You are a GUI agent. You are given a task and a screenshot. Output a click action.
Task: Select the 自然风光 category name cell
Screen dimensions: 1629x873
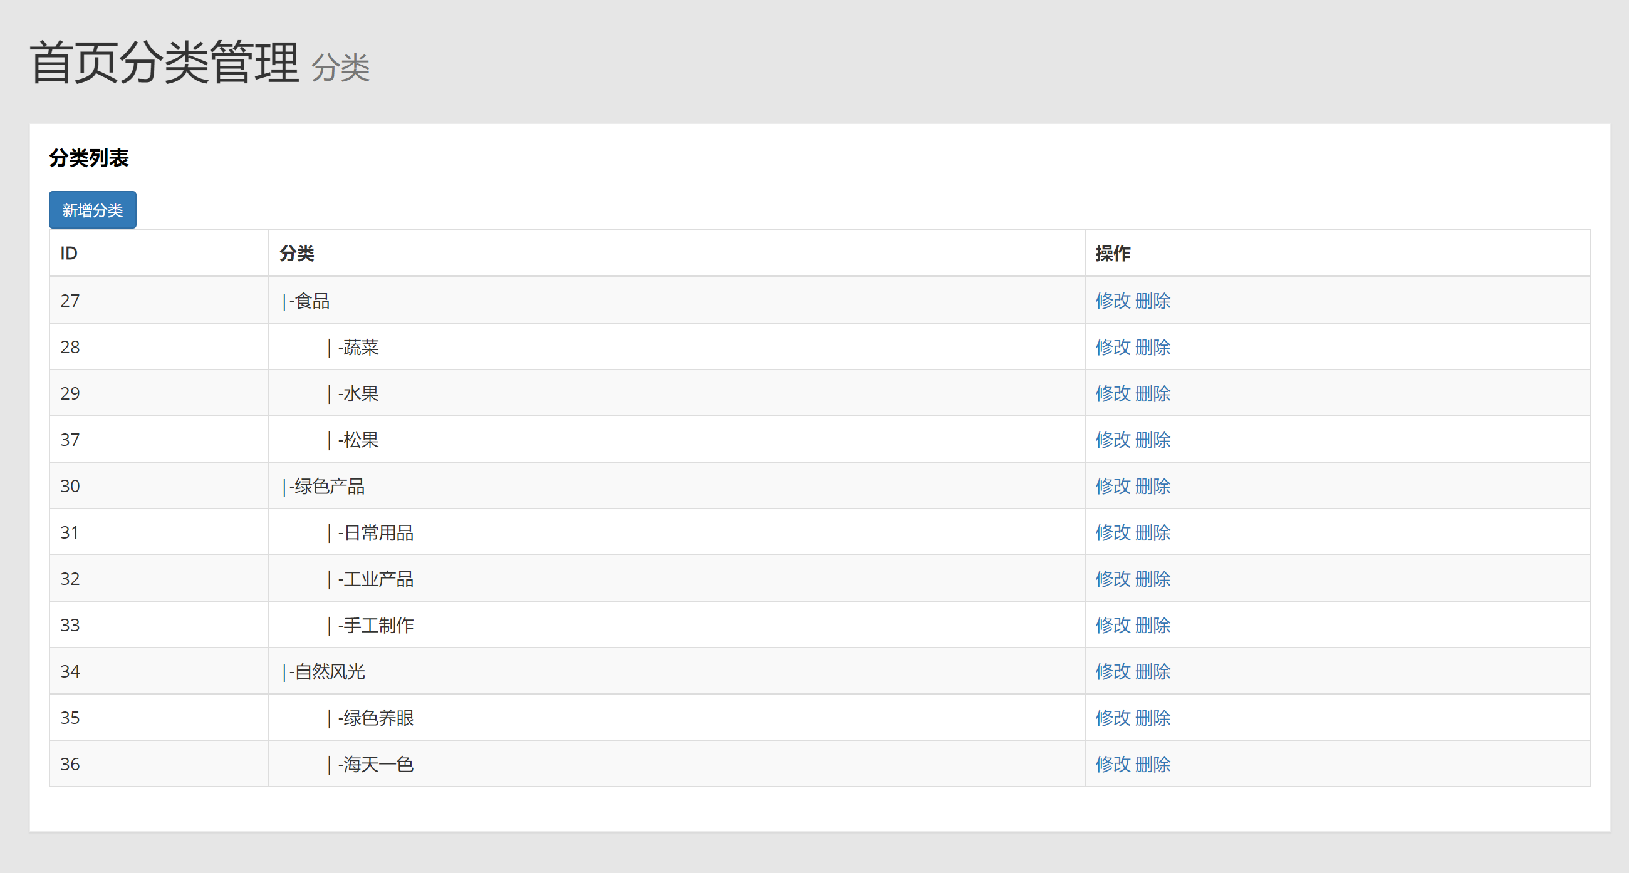click(x=330, y=671)
